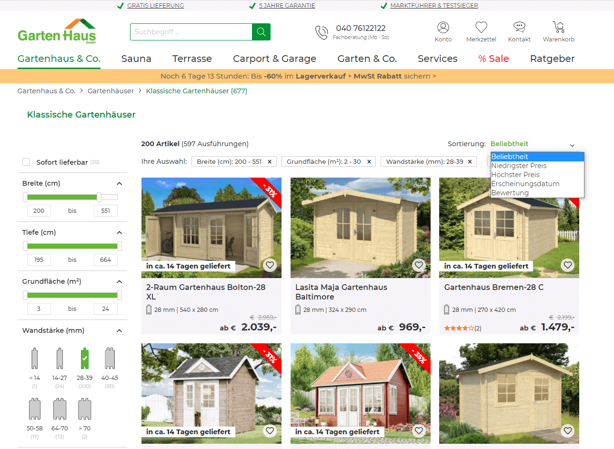Select the Wandstärke 40-45 filter icon
Viewport: 614px width, 449px height.
tap(109, 358)
